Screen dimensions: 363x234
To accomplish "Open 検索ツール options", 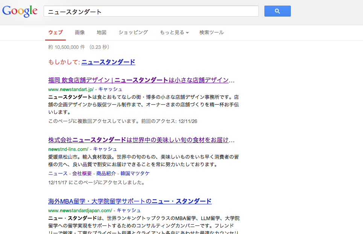I will (211, 32).
